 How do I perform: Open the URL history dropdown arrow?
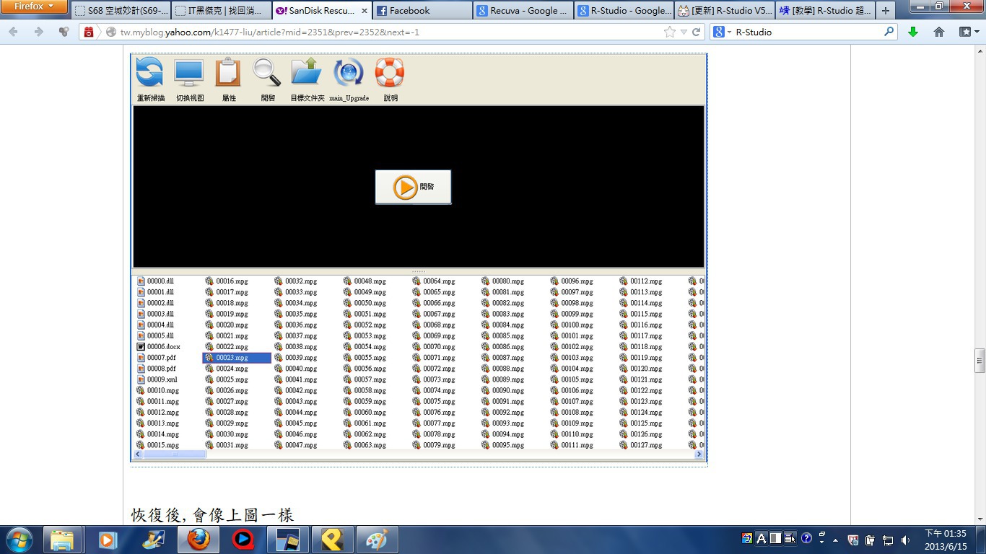684,32
